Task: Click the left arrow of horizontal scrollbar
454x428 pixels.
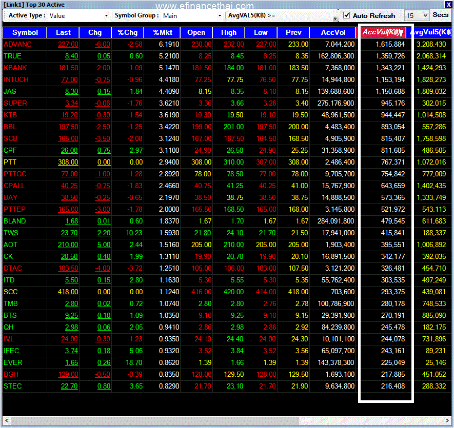Action: (x=7, y=420)
